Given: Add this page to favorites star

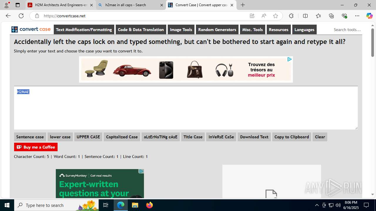Looking at the screenshot, I should (276, 16).
